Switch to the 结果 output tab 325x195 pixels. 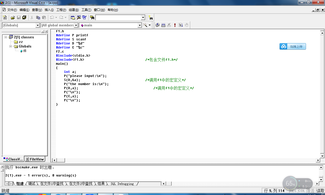101,184
